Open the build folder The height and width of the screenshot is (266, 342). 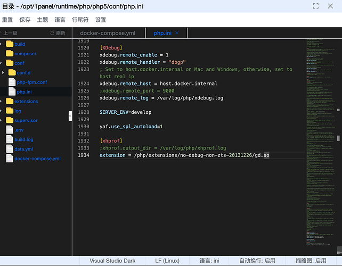click(x=20, y=44)
